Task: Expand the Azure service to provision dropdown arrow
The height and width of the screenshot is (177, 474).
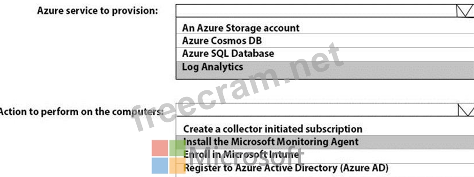Action: [465, 11]
